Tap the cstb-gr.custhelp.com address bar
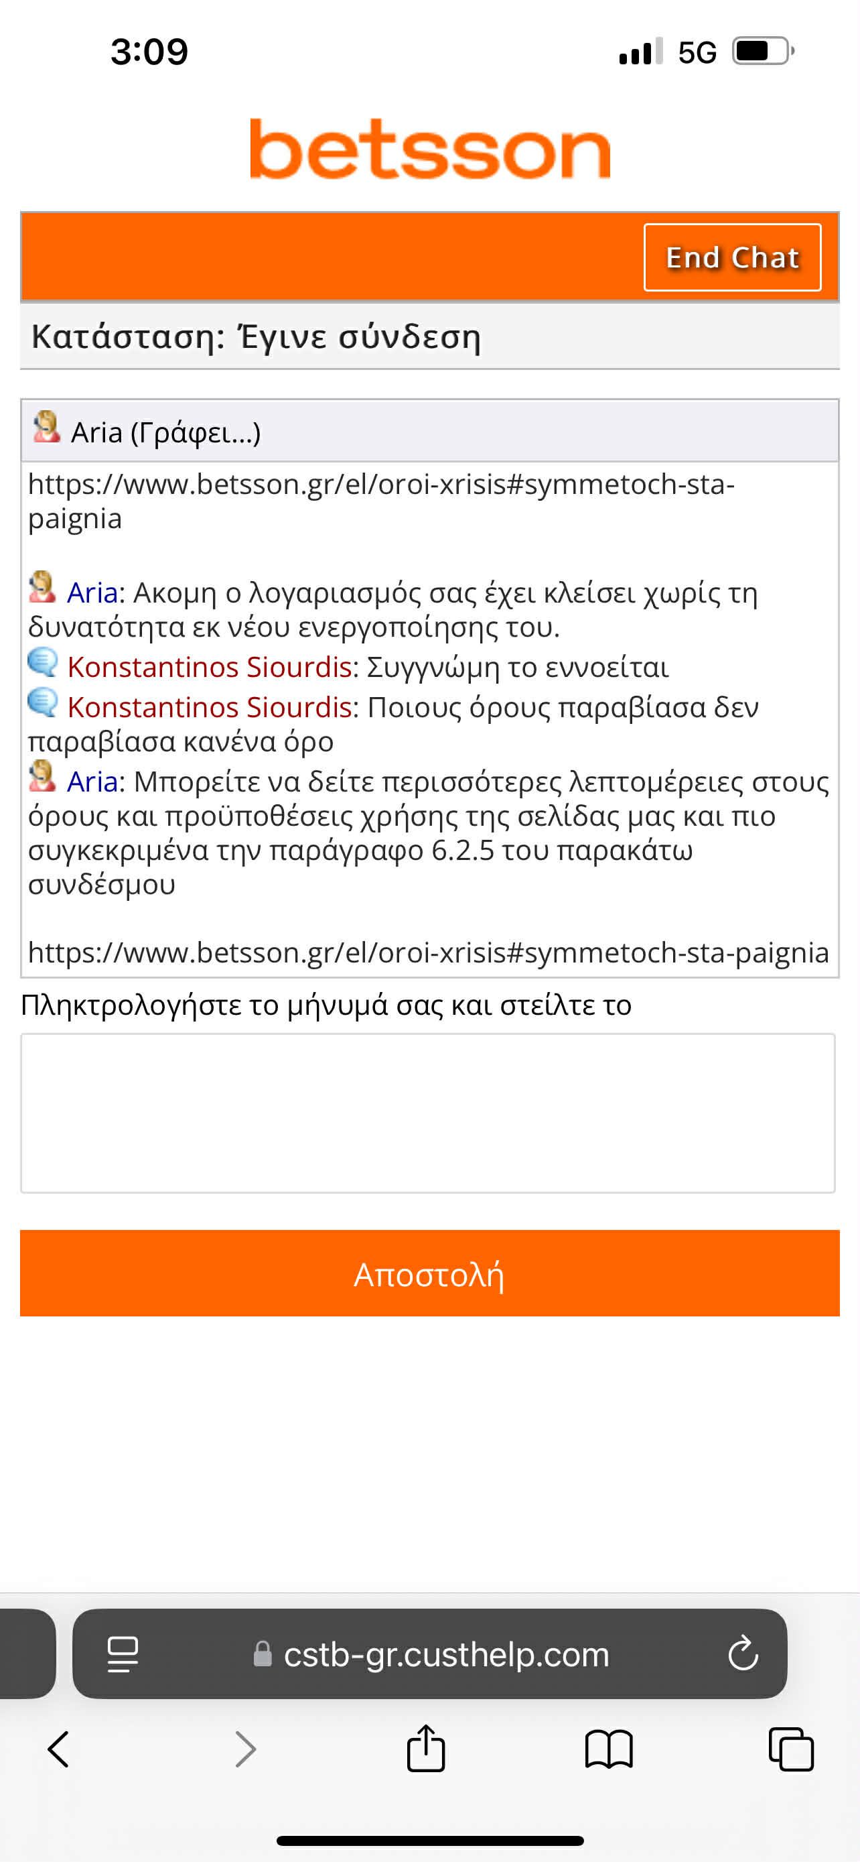860x1862 pixels. pos(429,1654)
